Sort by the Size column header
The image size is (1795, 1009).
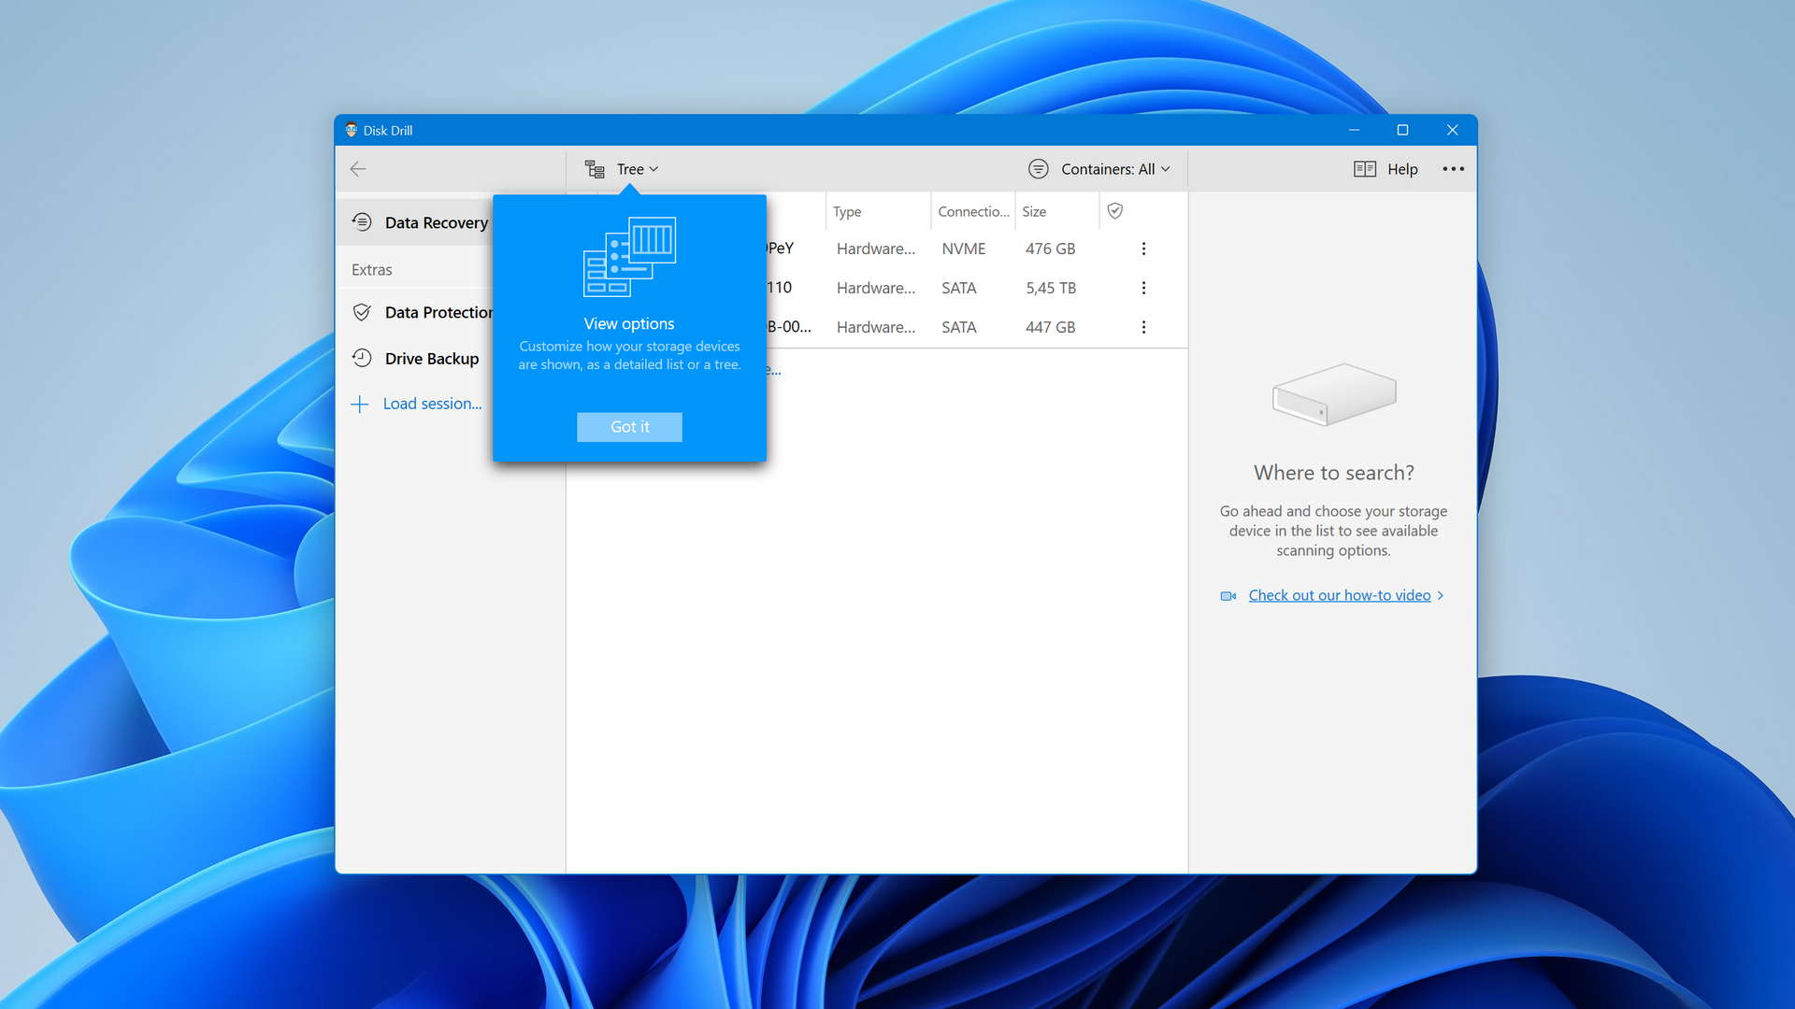1056,212
